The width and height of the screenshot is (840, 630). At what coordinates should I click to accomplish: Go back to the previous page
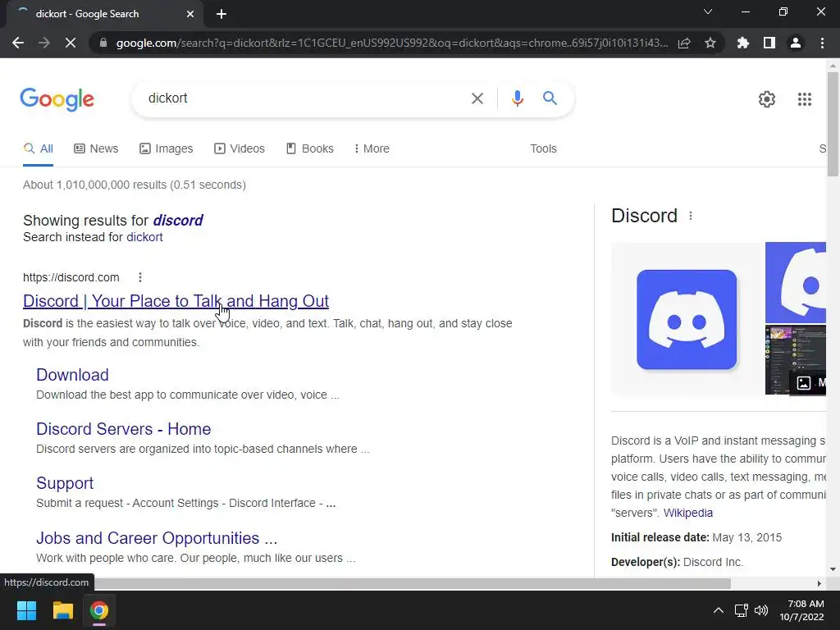tap(18, 43)
